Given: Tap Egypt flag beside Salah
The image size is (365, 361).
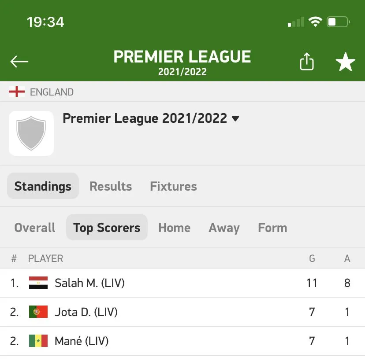Looking at the screenshot, I should pos(38,283).
